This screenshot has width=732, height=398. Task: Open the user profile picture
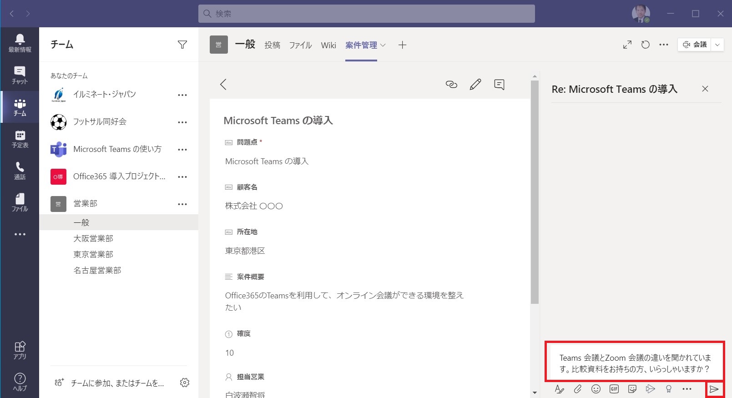641,14
